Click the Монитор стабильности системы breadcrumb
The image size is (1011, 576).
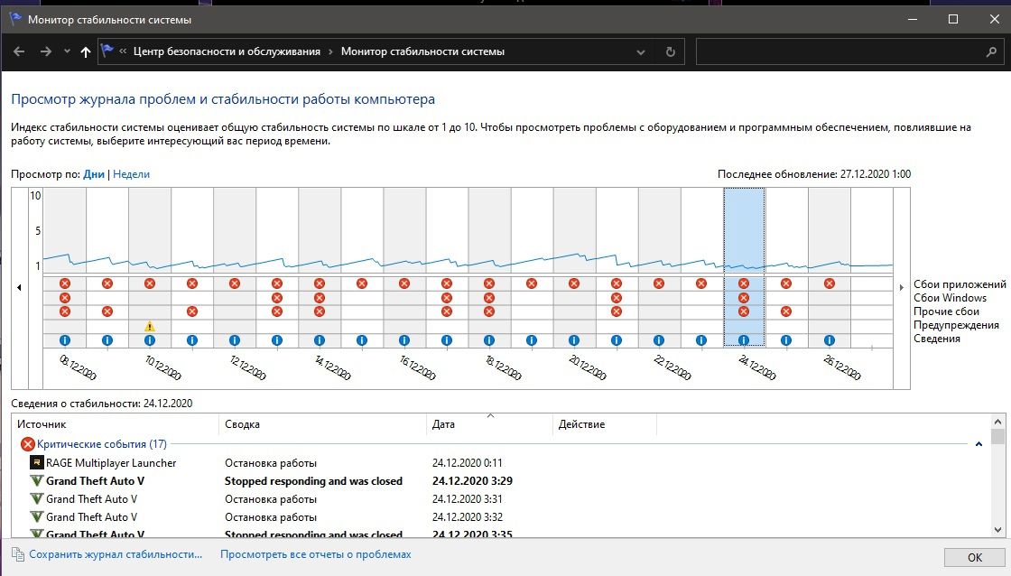(423, 51)
